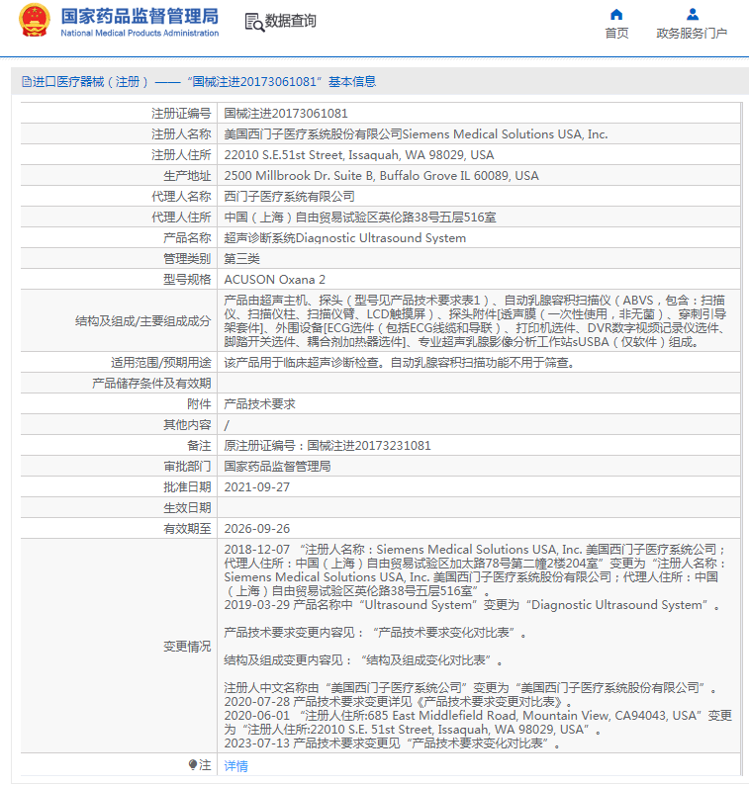Select the 第三类 category value
749x786 pixels.
coord(241,259)
